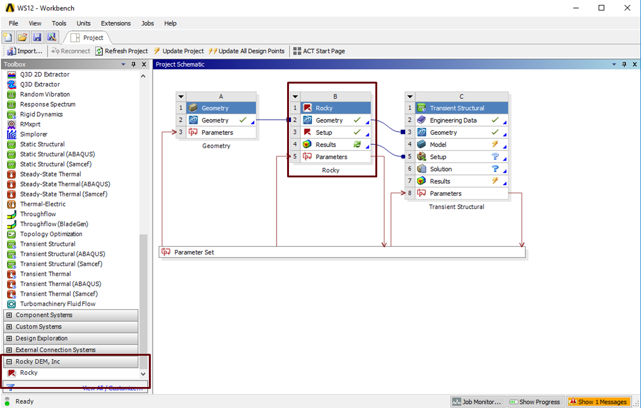
Task: Select Topology Optimization in Toolbox
Action: coord(51,234)
